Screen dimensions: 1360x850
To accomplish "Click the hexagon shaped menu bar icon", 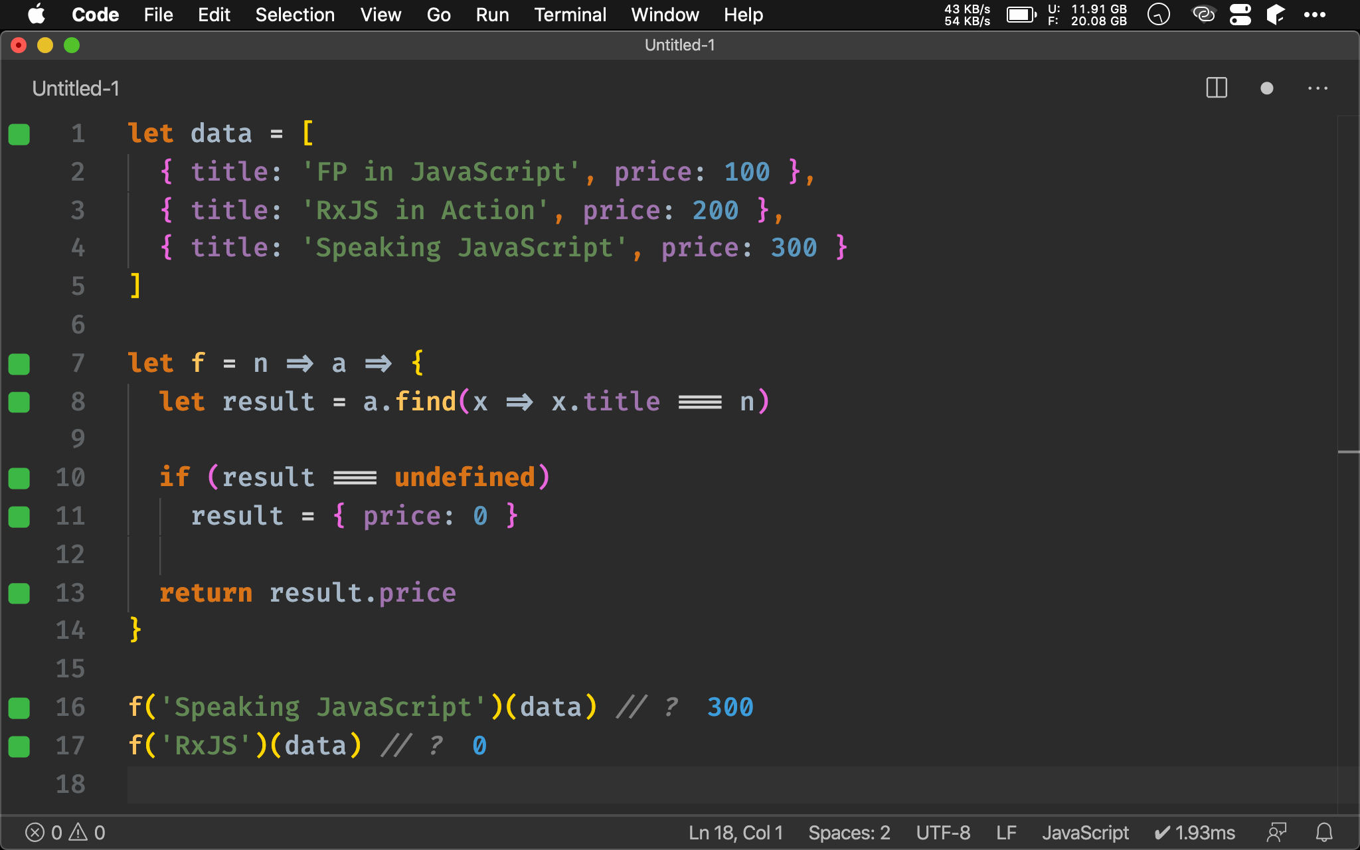I will pyautogui.click(x=1276, y=15).
